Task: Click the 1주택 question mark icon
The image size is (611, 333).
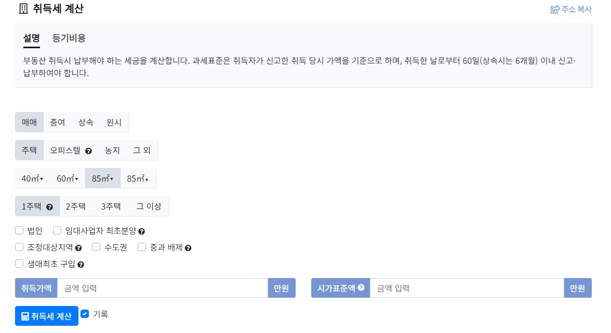Action: [x=49, y=207]
